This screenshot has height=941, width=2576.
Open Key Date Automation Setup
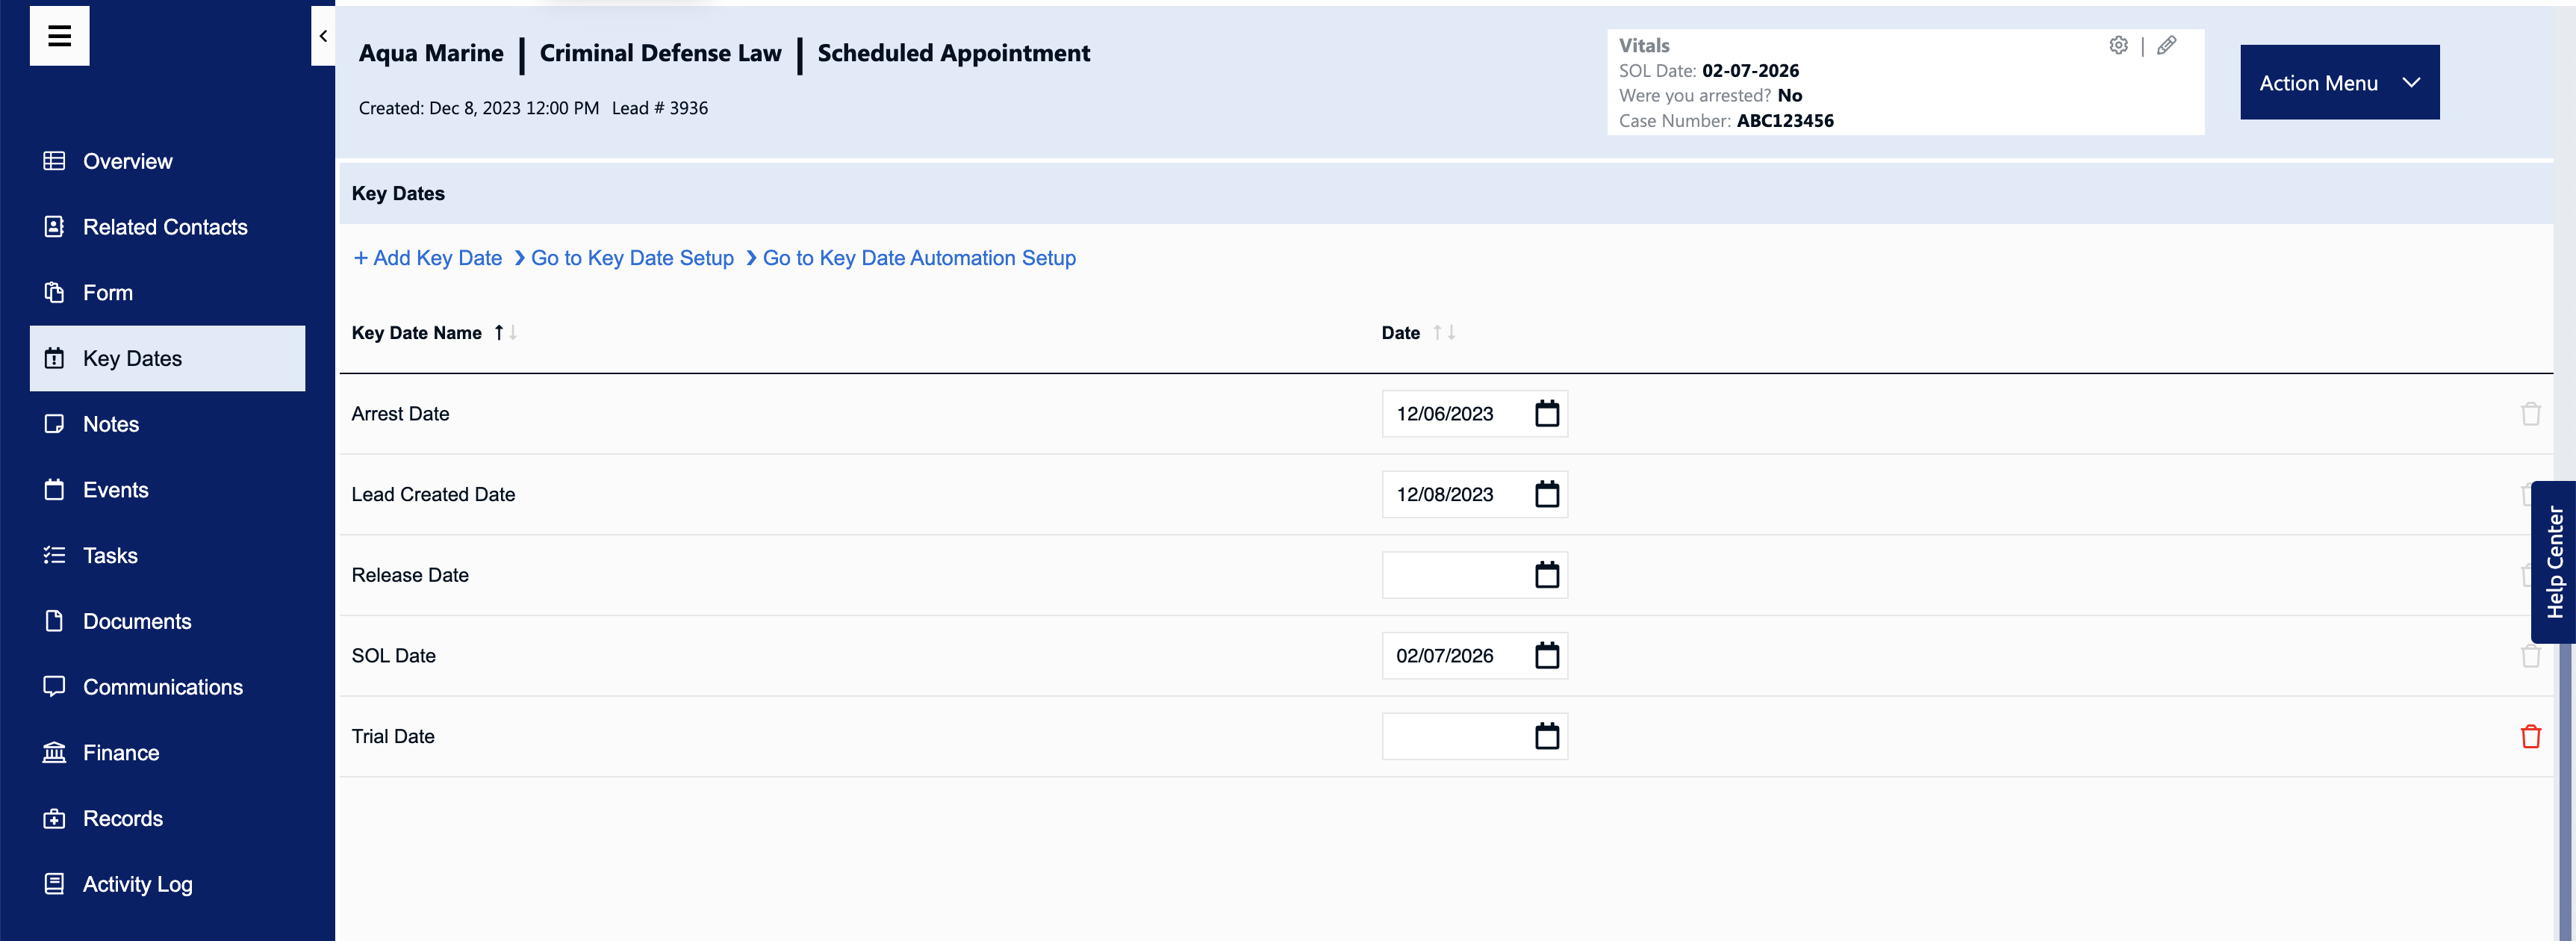point(918,257)
